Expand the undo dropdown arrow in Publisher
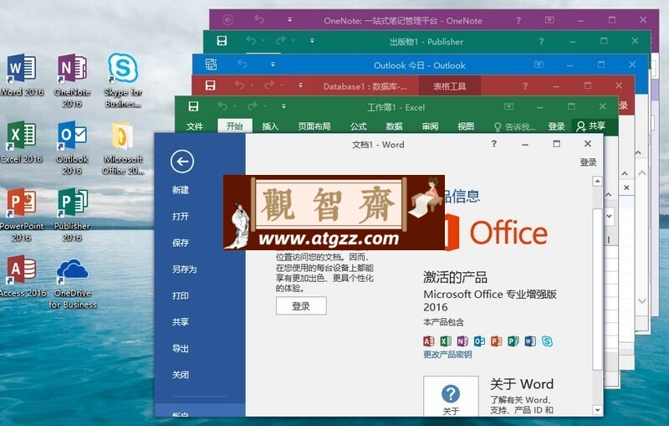Screen dimensions: 669x426 point(263,40)
